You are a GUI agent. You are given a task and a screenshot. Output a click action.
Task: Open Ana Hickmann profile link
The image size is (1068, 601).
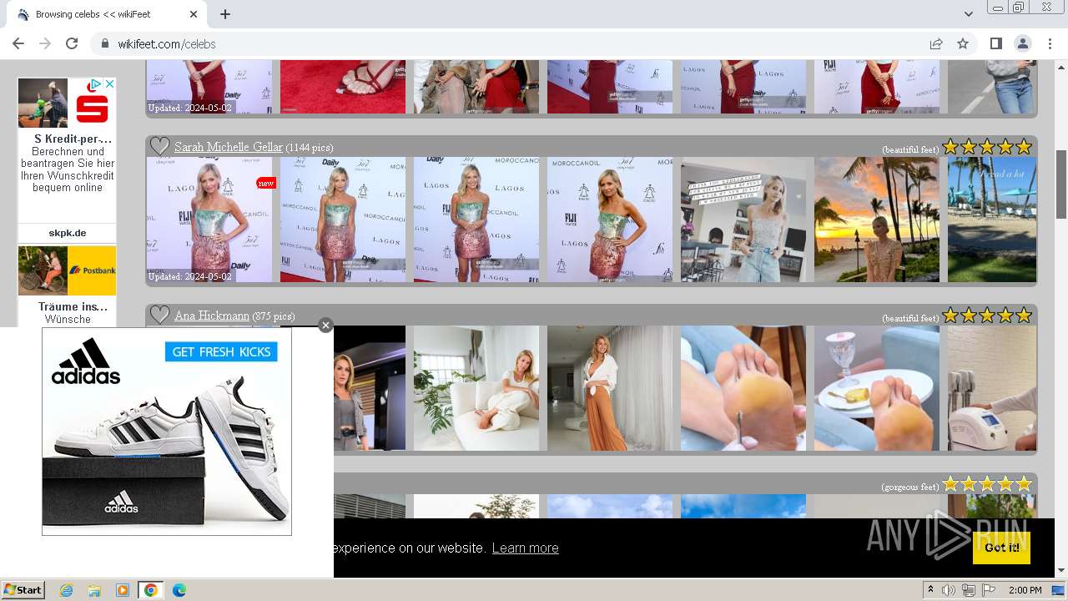click(x=212, y=316)
